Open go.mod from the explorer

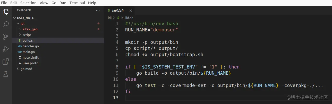tap(58, 69)
